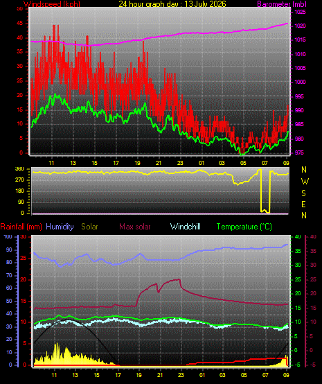
Task: Click the '1020' barometer axis value
Action: click(301, 26)
